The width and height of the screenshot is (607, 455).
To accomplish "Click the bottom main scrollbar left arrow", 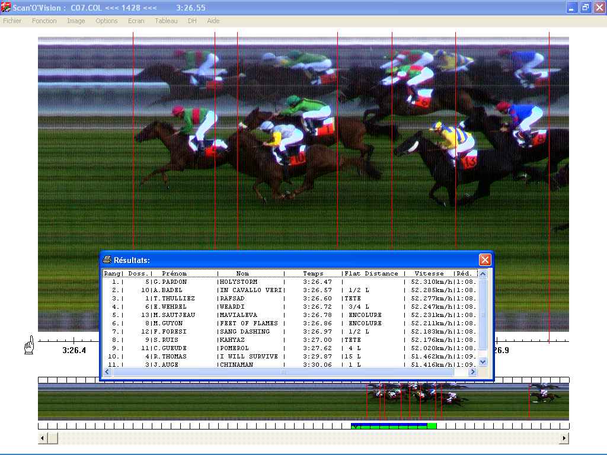I will pos(43,438).
